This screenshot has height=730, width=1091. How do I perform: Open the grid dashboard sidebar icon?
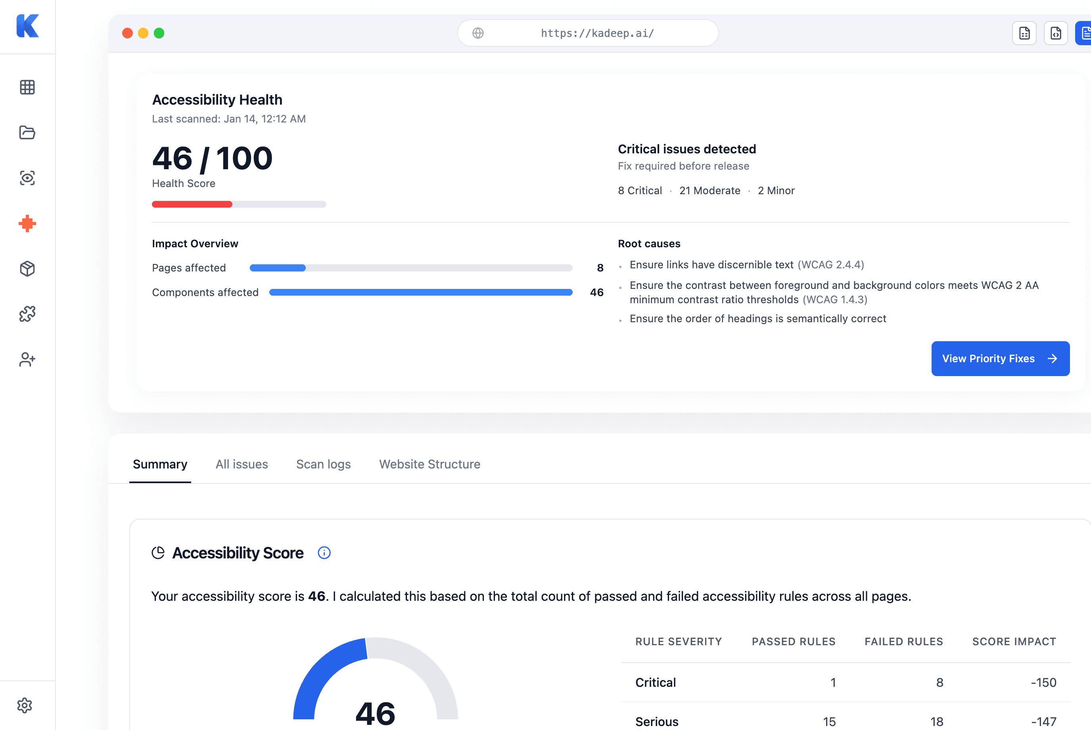pyautogui.click(x=27, y=87)
